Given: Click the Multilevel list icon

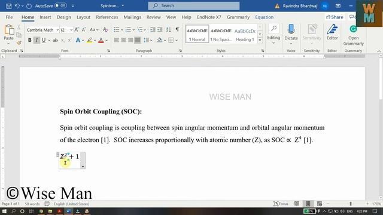Looking at the screenshot, I should coord(140,30).
